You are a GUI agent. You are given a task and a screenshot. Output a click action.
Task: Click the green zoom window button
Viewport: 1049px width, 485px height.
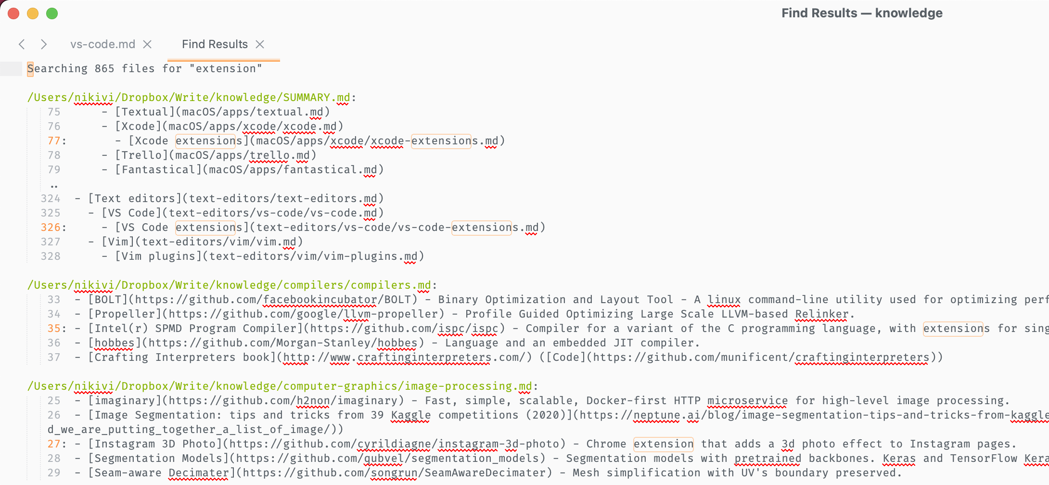pyautogui.click(x=52, y=13)
